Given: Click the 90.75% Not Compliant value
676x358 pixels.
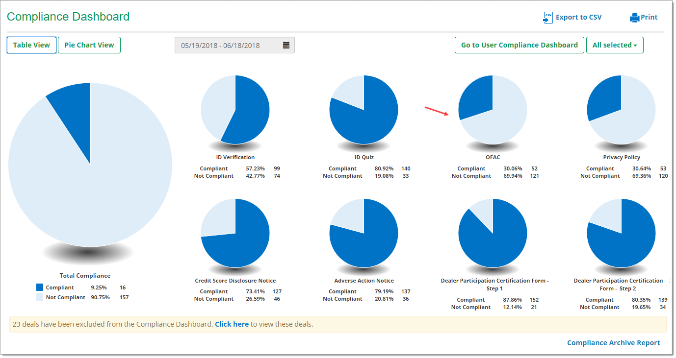Looking at the screenshot, I should click(x=100, y=297).
